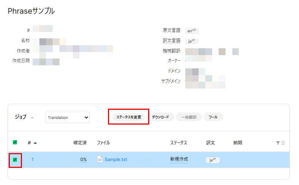299x185 pixels.
Task: Toggle the select-all jobs checkbox in header
Action: (15, 142)
